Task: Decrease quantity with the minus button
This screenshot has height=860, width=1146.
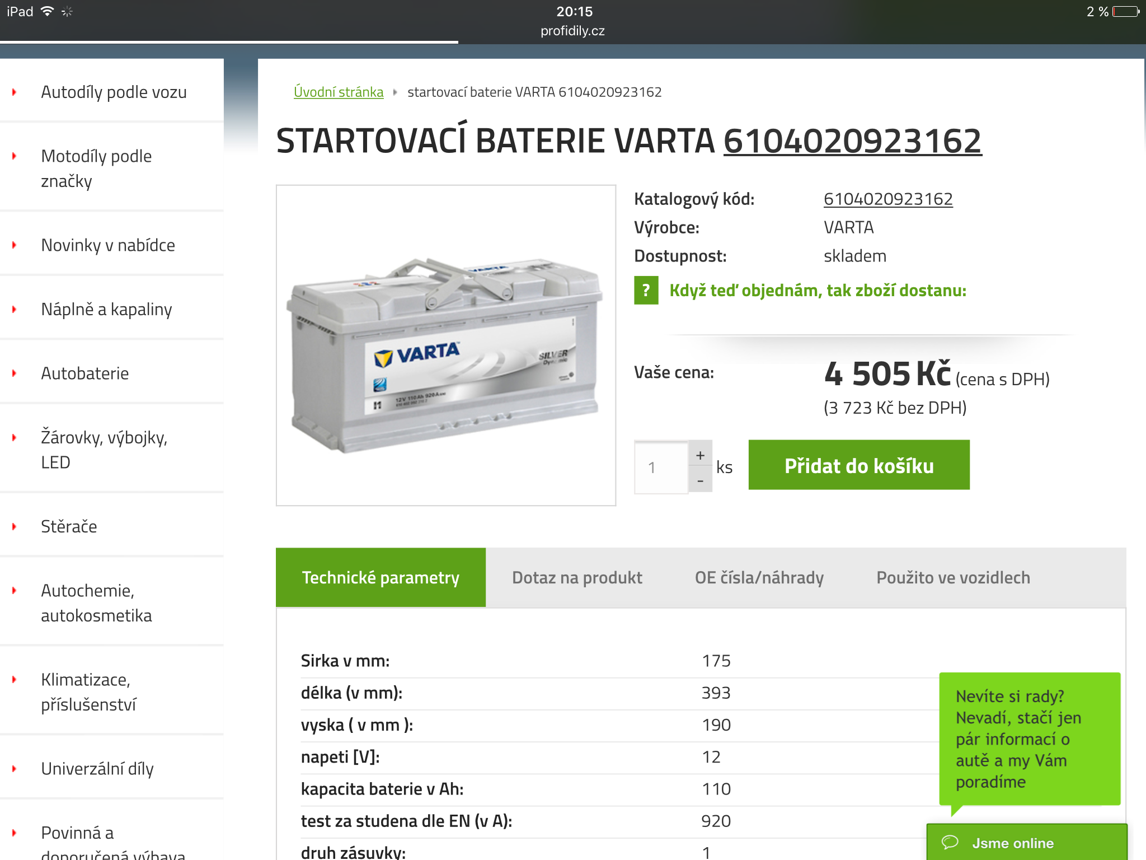Action: click(700, 481)
